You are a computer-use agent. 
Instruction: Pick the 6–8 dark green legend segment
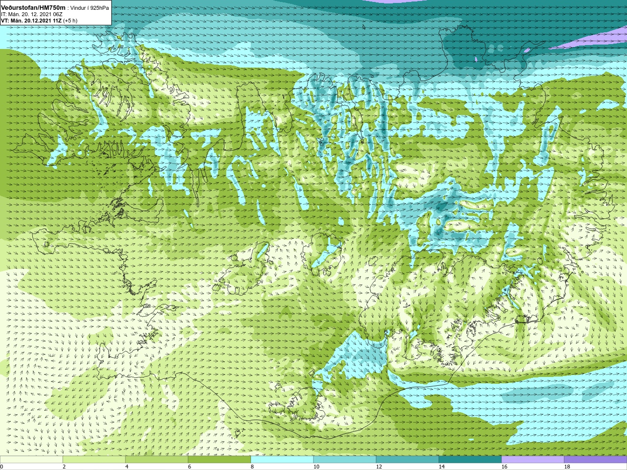tap(219, 460)
